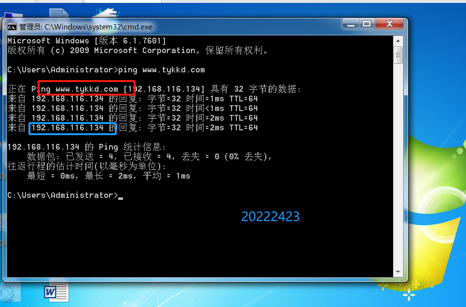Close the cmd.exe window
This screenshot has width=466, height=307.
coord(389,24)
